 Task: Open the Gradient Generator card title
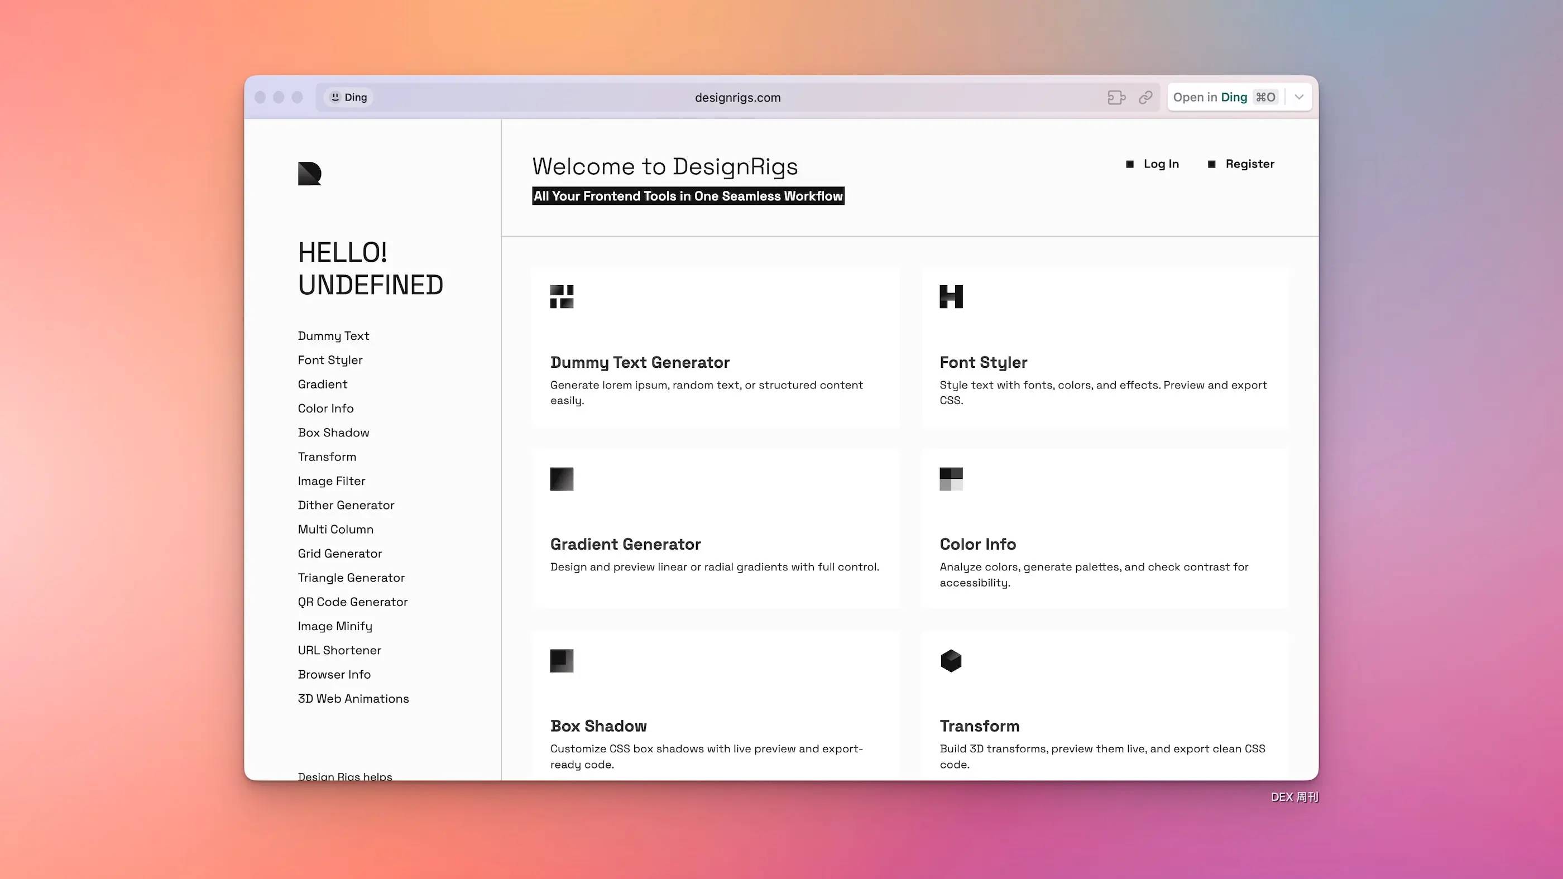coord(625,544)
